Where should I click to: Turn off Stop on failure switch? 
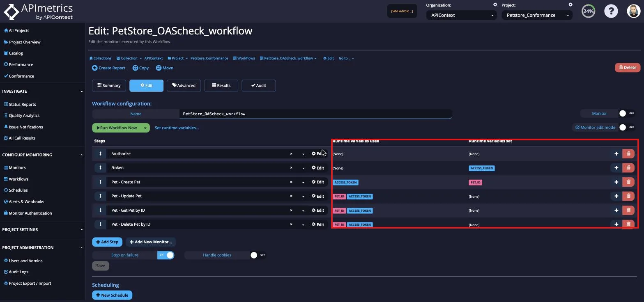click(x=166, y=255)
